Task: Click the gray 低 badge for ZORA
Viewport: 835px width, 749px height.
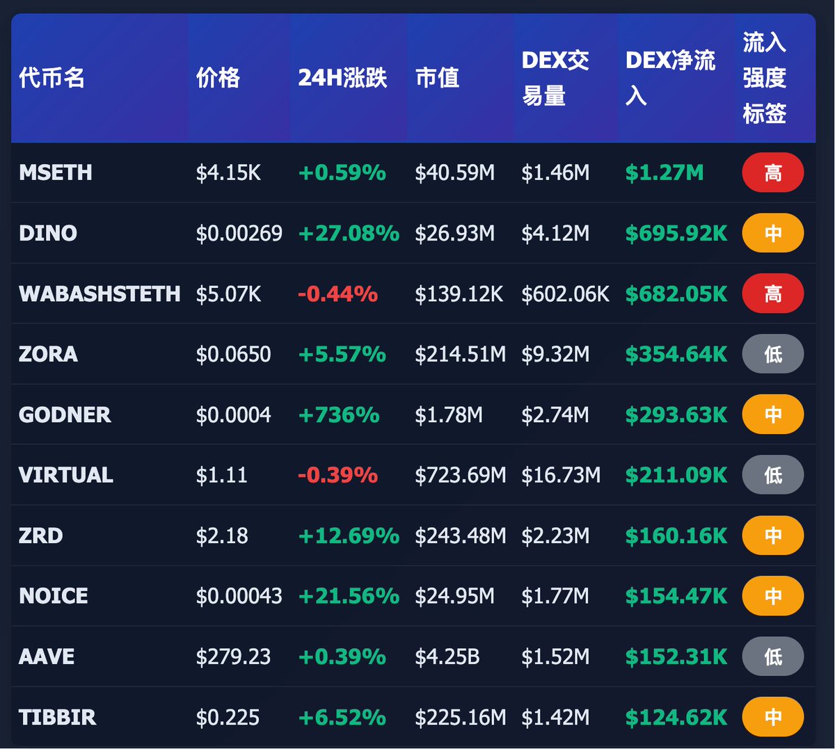Action: [x=772, y=354]
